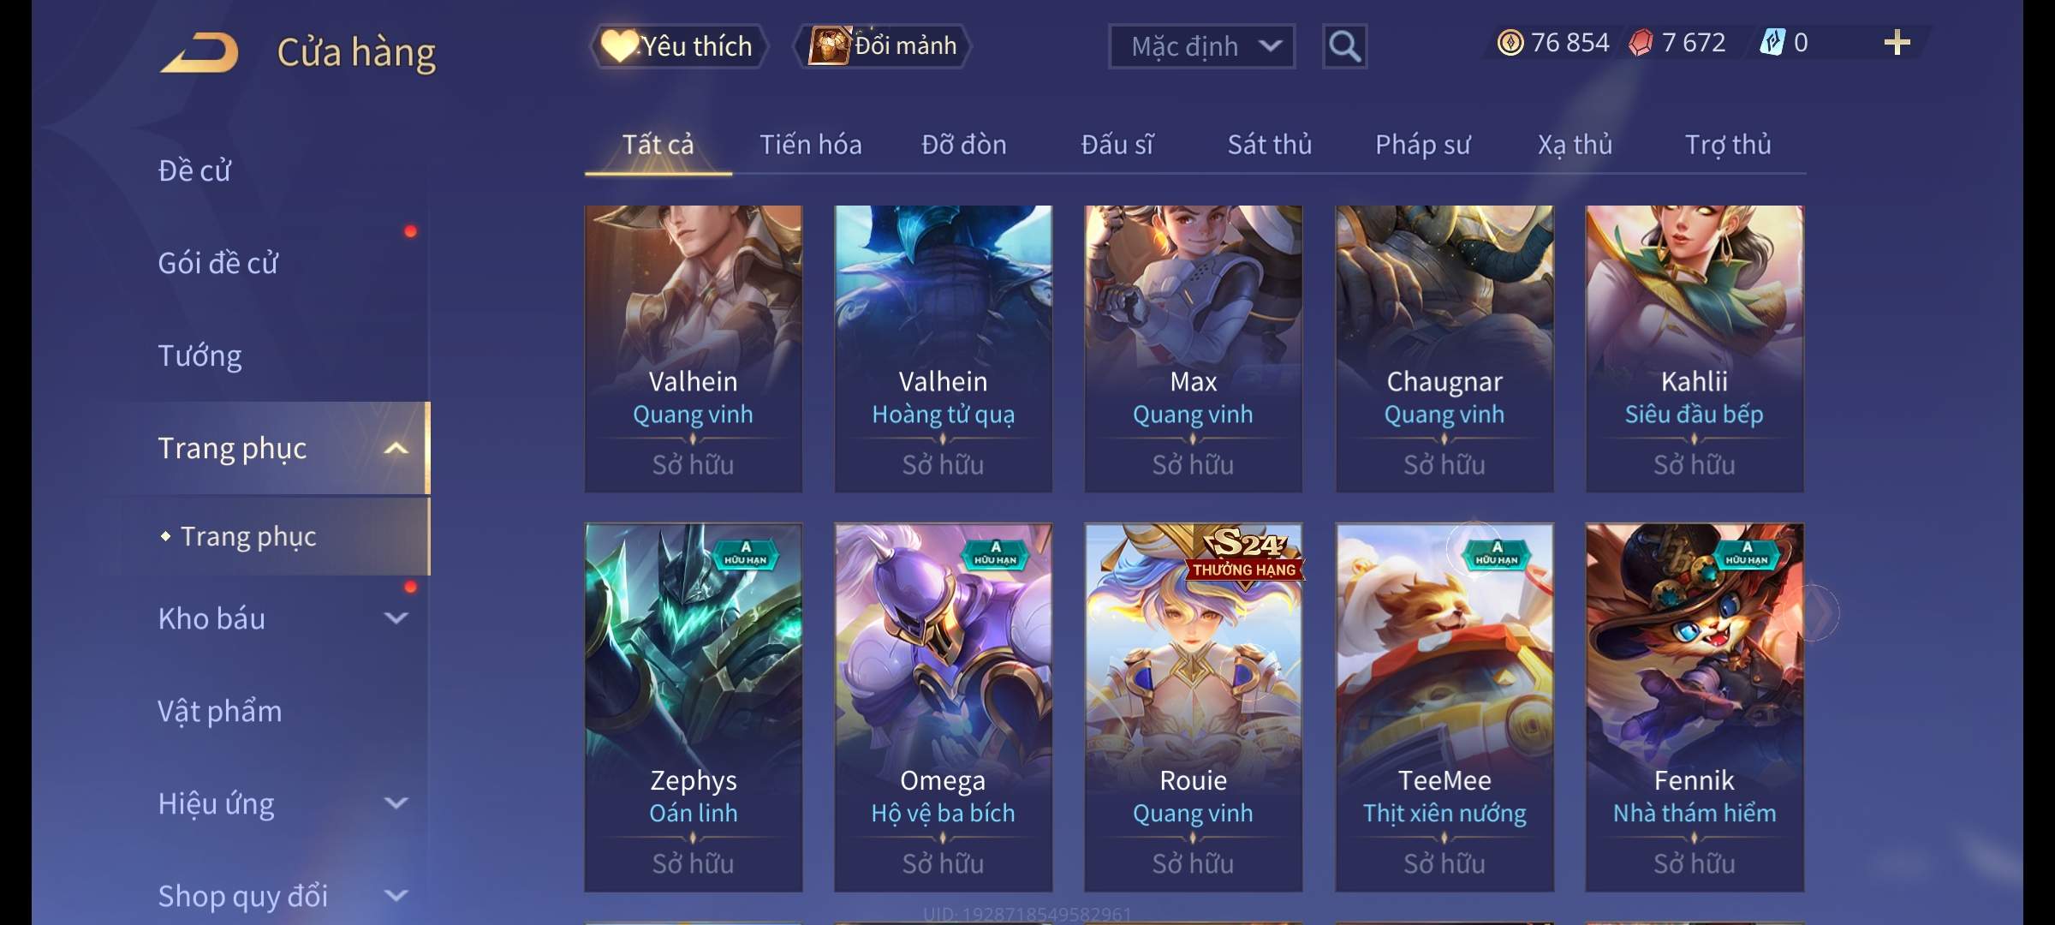Expand the Kho báu sidebar section
Viewport: 2055px width, 925px height.
click(x=396, y=618)
